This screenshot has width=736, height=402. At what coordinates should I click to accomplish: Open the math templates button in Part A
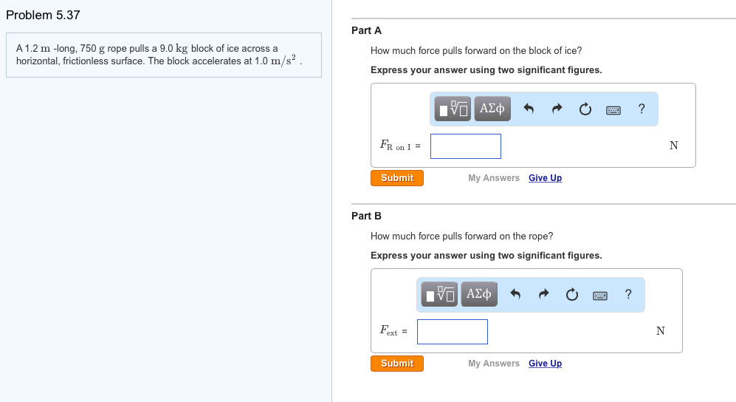pos(453,109)
